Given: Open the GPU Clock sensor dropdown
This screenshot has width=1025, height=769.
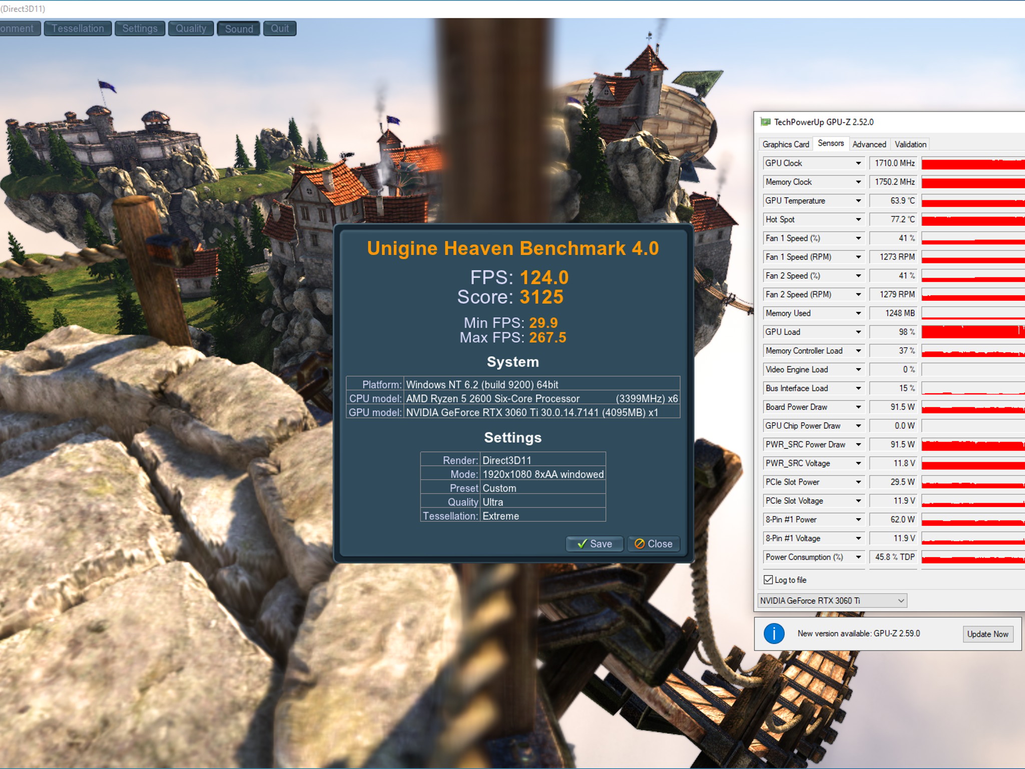Looking at the screenshot, I should click(858, 163).
